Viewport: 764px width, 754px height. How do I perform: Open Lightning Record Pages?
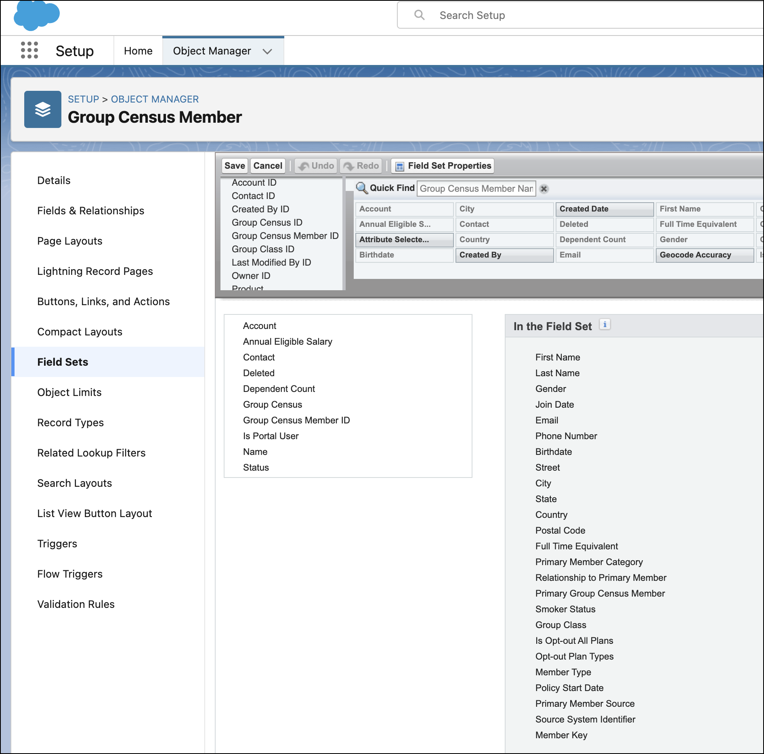pos(95,271)
